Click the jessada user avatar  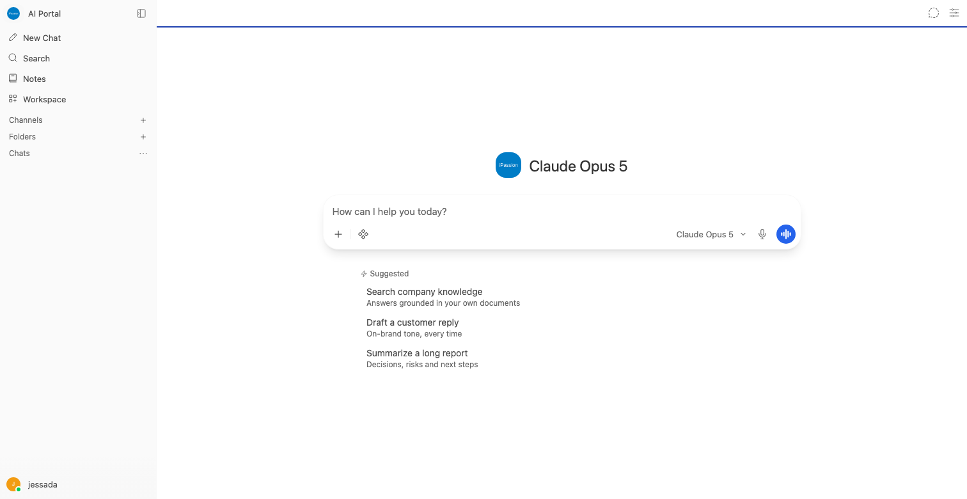click(x=13, y=484)
